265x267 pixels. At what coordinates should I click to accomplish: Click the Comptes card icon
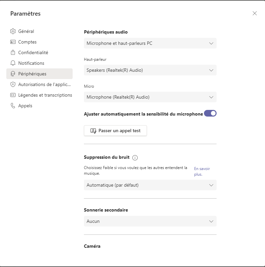point(13,42)
